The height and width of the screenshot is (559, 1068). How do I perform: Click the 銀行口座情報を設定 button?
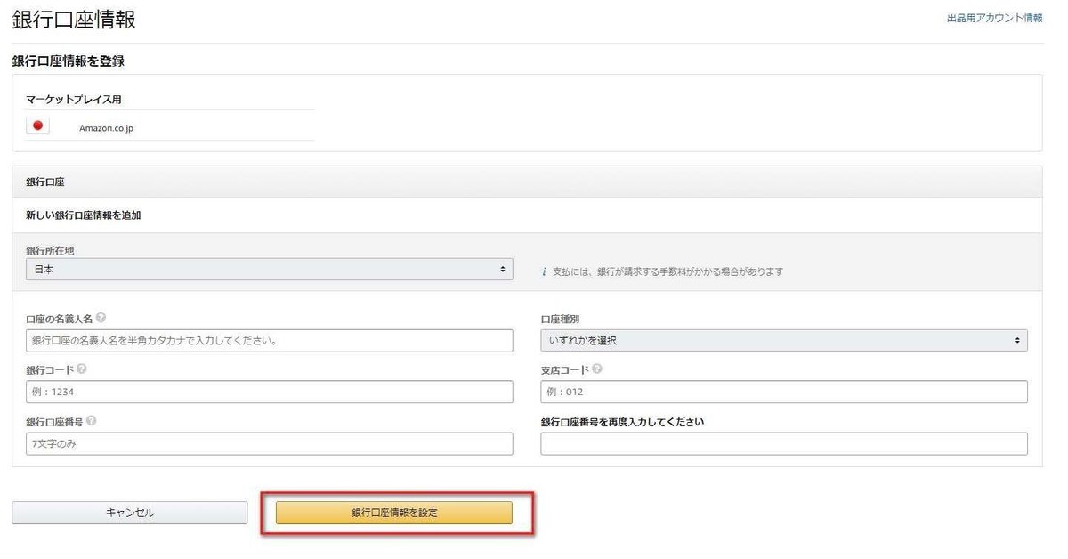click(394, 513)
